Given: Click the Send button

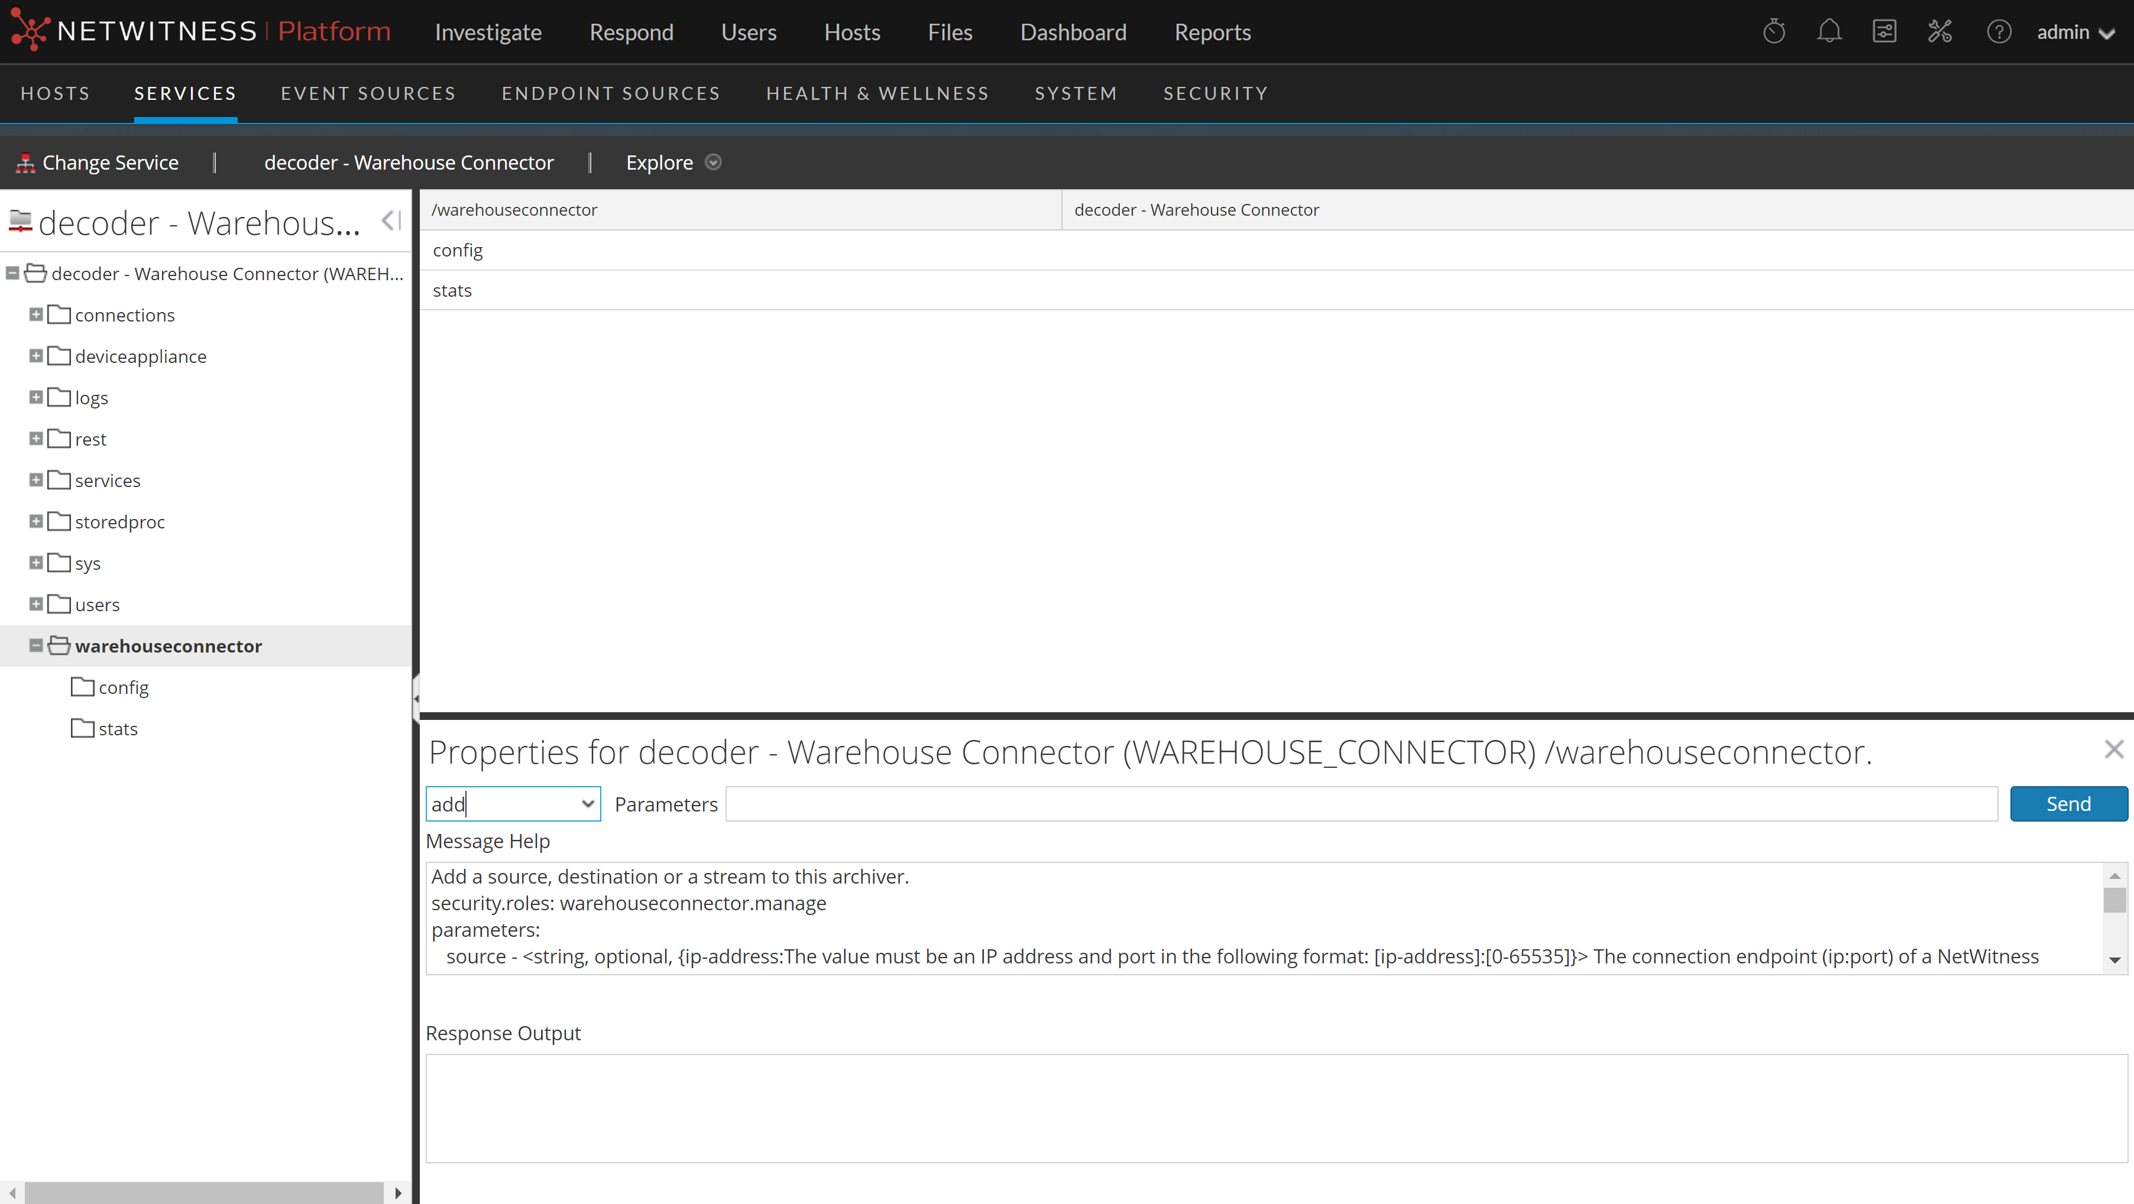Looking at the screenshot, I should point(2068,804).
